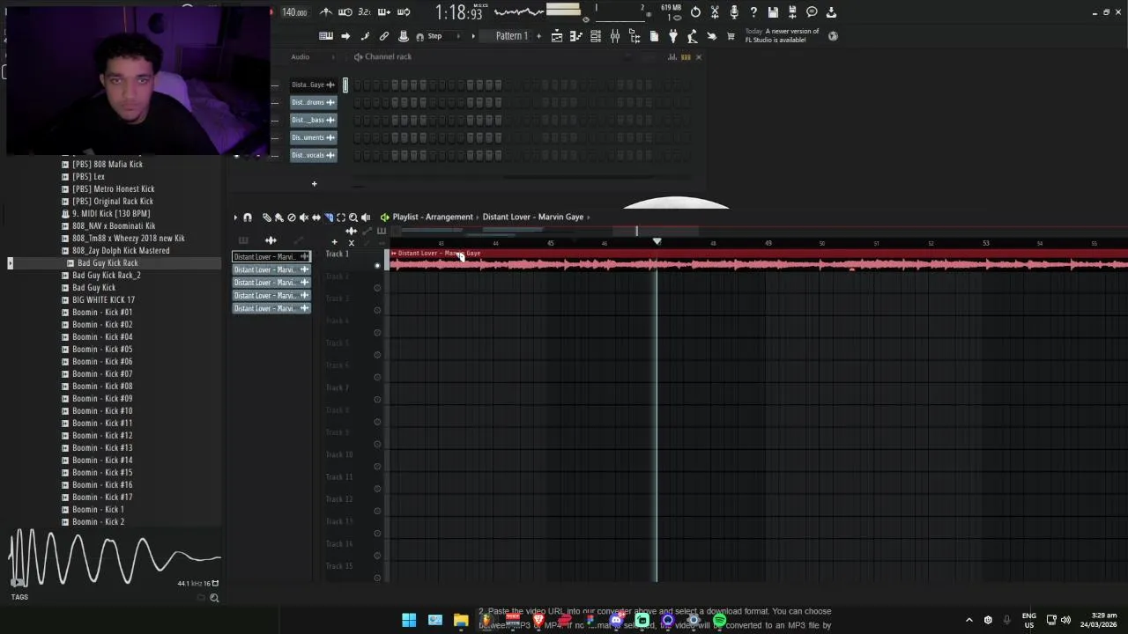Screen dimensions: 1128x634
Task: Add a new channel with plus button
Action: pos(314,184)
